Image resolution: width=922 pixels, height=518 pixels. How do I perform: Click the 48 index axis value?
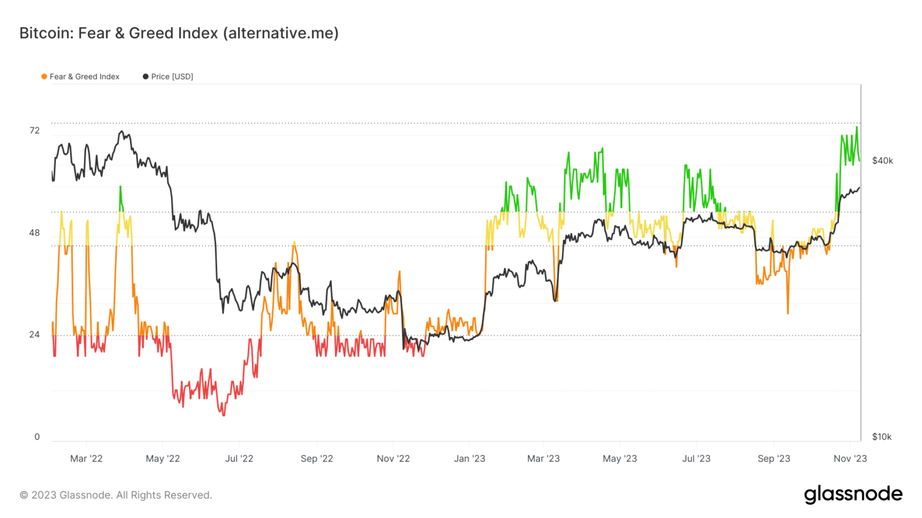coord(35,233)
